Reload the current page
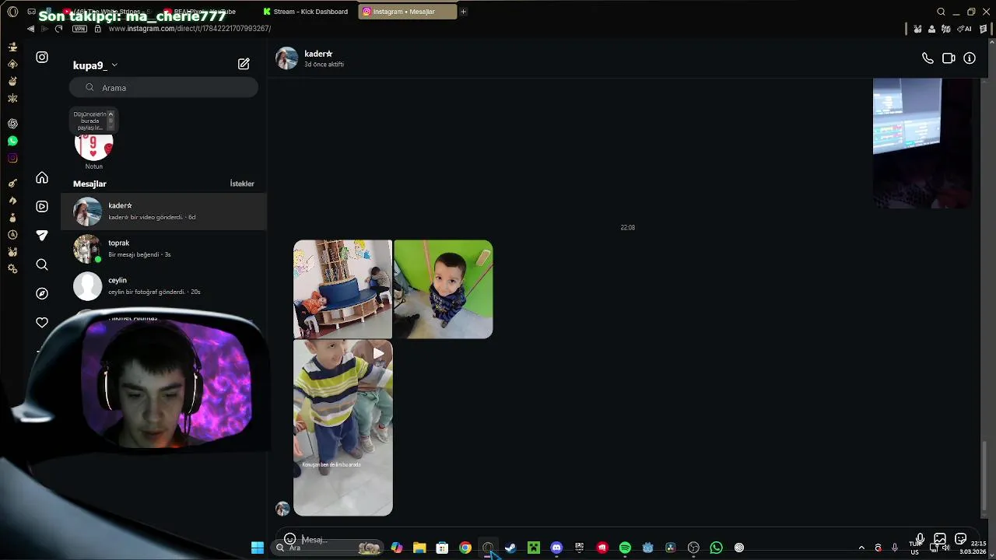The height and width of the screenshot is (560, 996). coord(58,29)
